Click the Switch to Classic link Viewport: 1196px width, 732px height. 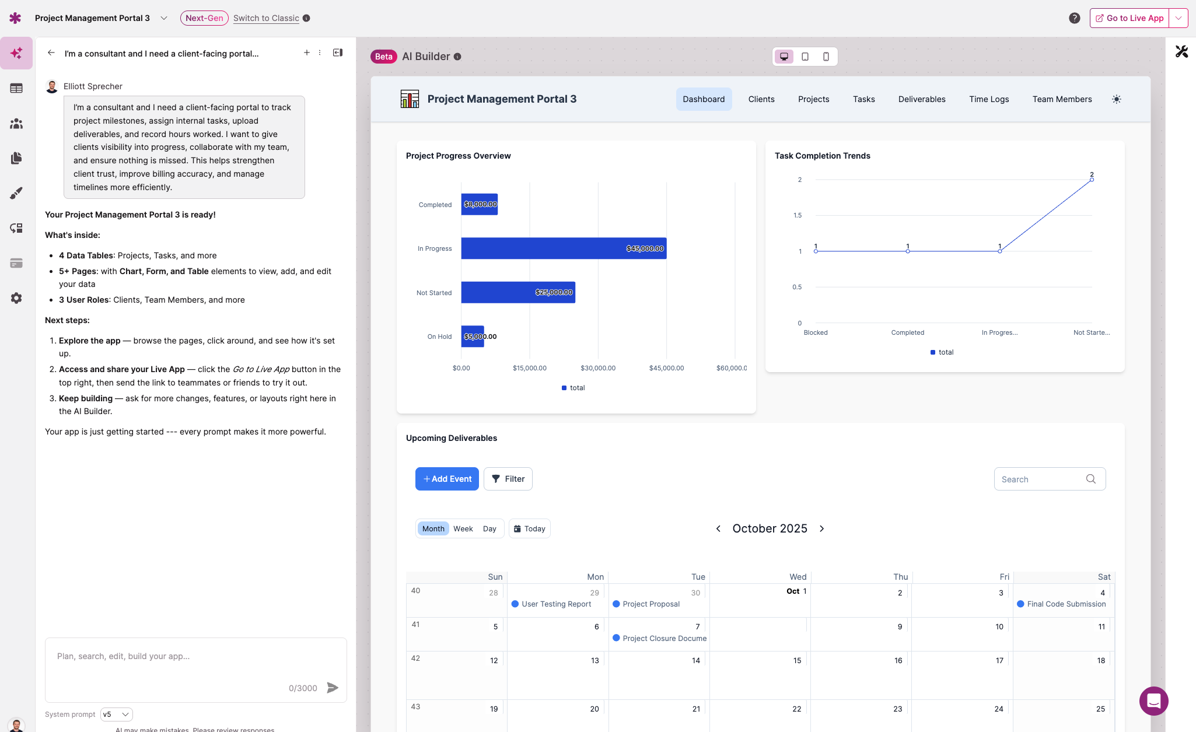tap(266, 18)
